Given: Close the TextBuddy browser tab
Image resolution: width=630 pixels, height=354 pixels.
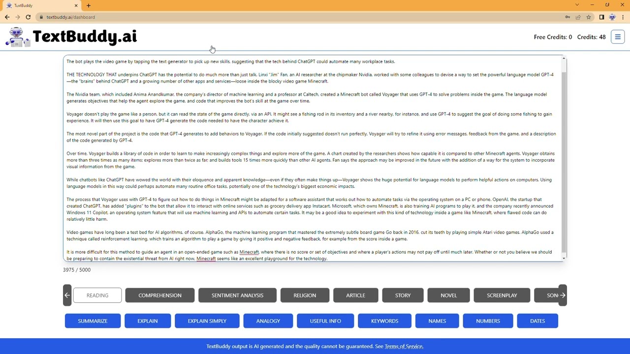Looking at the screenshot, I should coord(76,5).
